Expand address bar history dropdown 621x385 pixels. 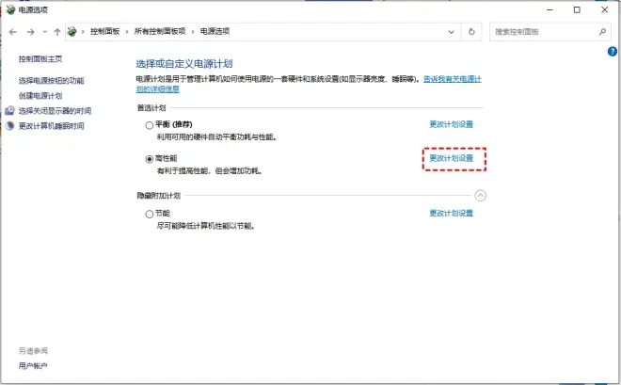click(x=451, y=32)
